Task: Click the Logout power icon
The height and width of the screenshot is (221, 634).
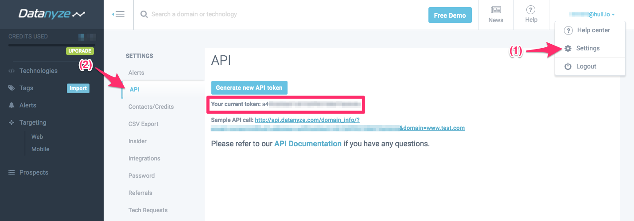Action: pyautogui.click(x=568, y=66)
